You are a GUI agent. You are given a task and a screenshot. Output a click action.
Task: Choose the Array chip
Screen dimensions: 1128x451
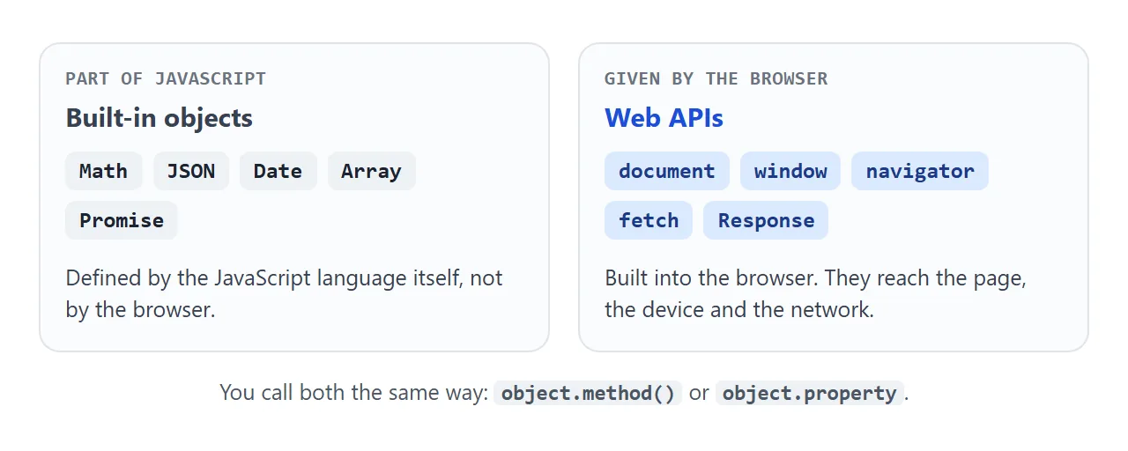pyautogui.click(x=371, y=171)
